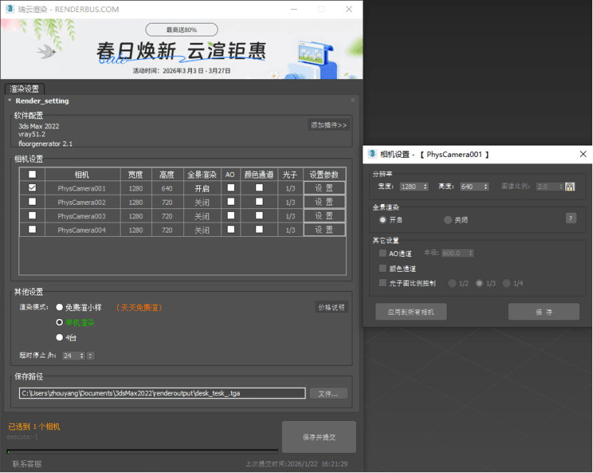Click the timeout stop help question mark
This screenshot has height=473, width=593.
pos(91,355)
